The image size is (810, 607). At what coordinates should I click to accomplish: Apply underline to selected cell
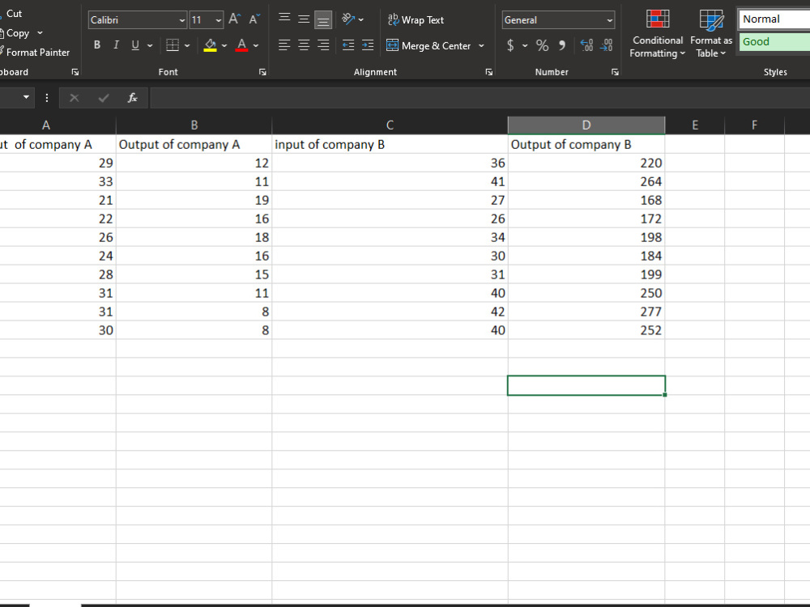(x=134, y=45)
